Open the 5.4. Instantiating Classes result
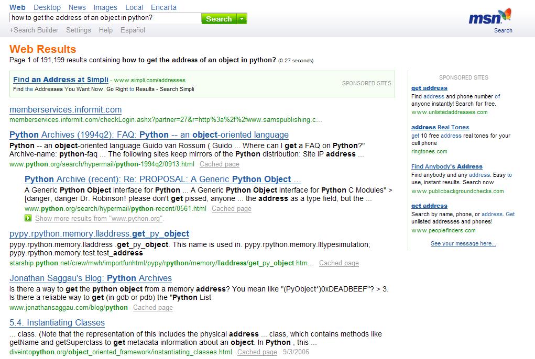 57,323
